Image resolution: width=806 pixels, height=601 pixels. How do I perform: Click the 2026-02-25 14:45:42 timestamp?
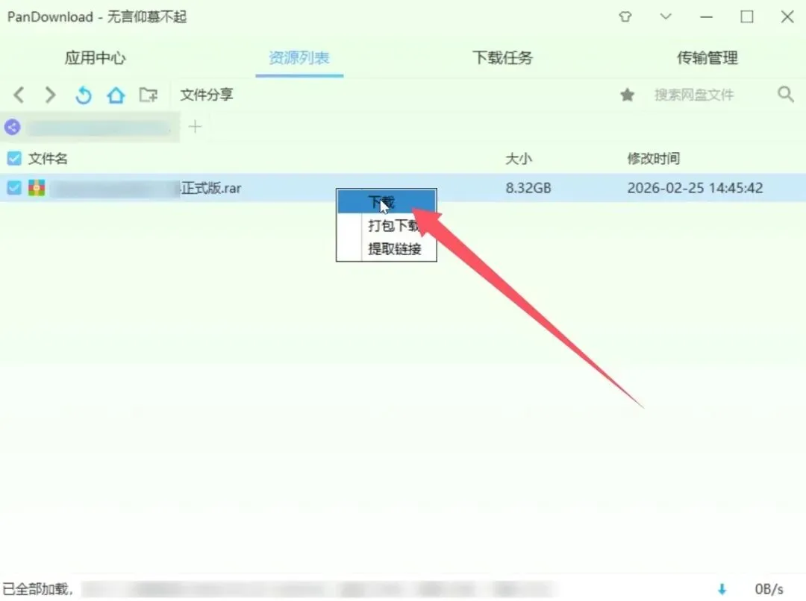point(695,188)
